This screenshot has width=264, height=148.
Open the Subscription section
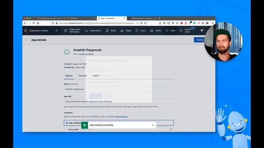(x=93, y=30)
